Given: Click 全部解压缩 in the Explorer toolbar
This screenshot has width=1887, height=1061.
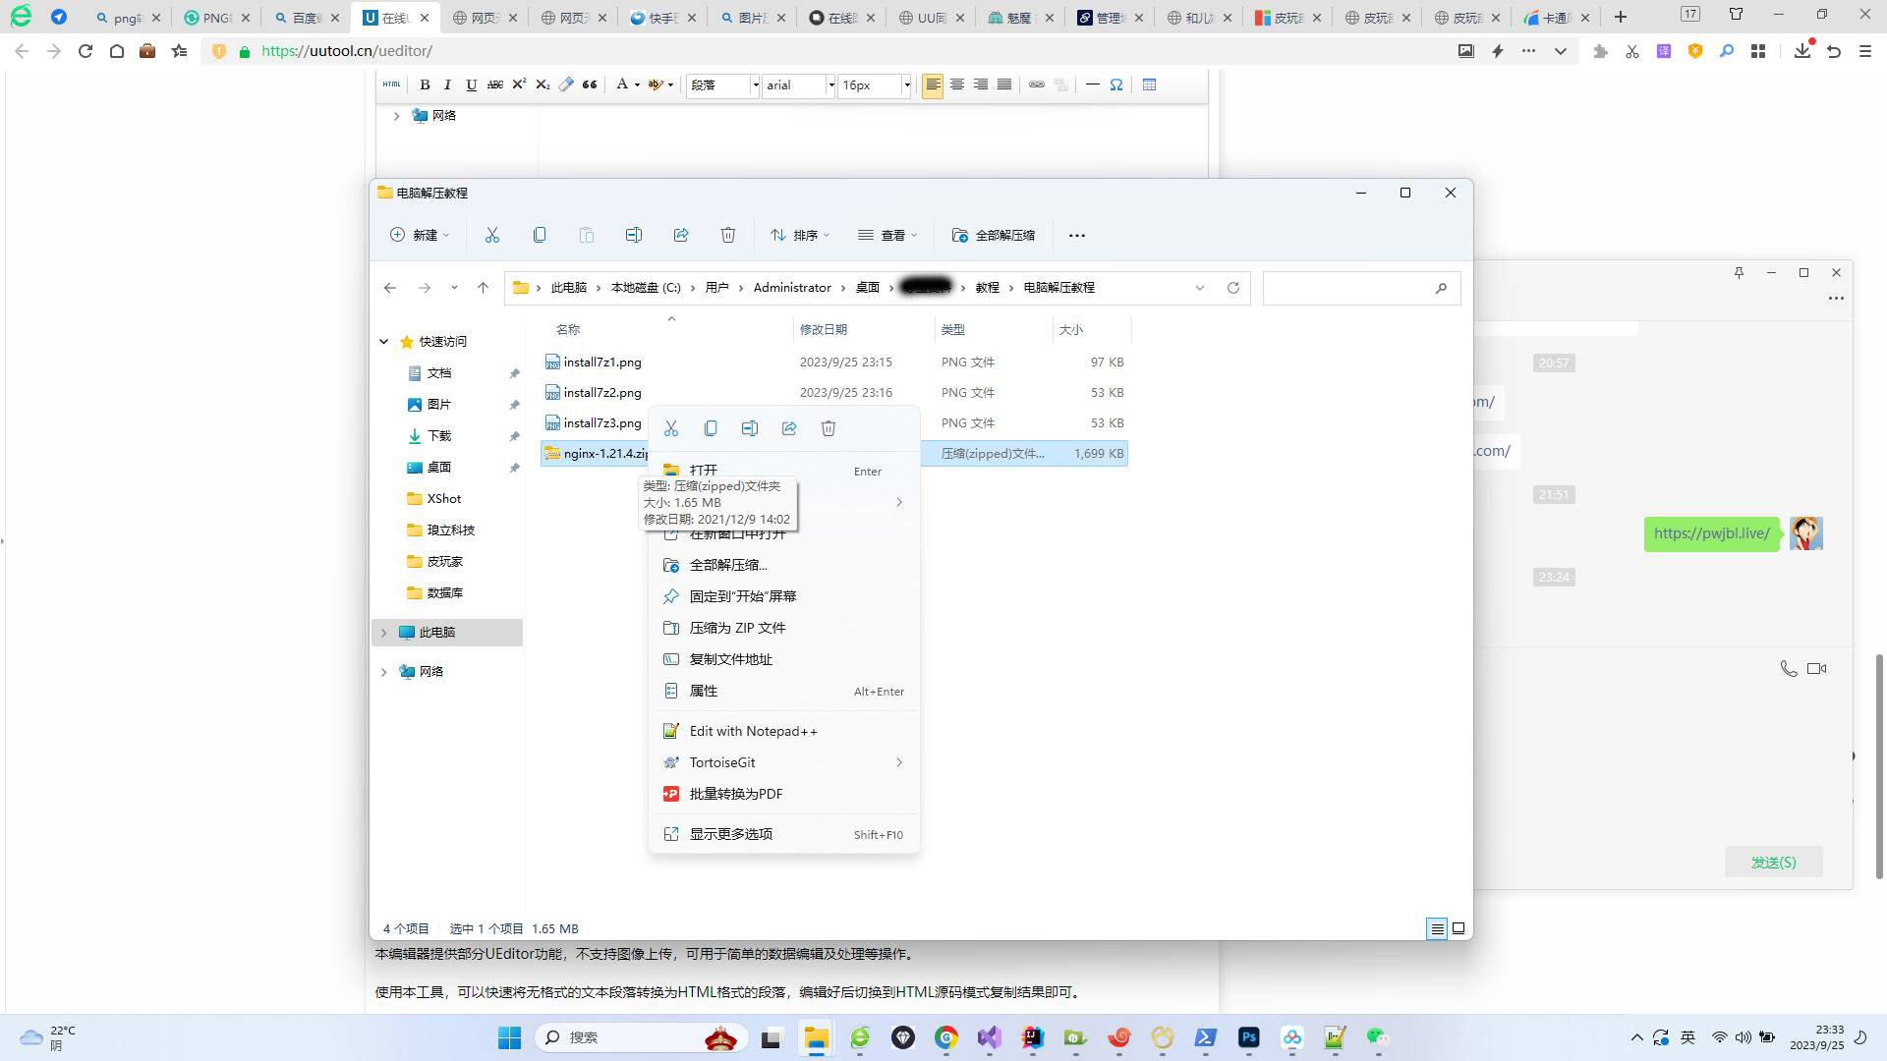Looking at the screenshot, I should (x=994, y=235).
